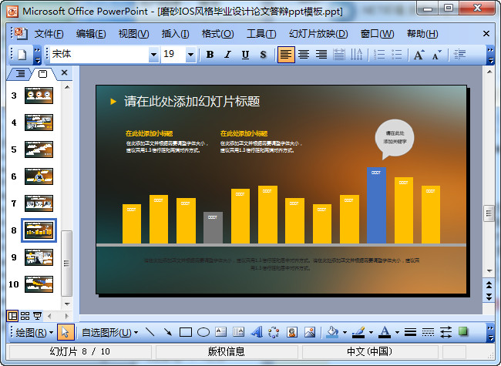
Task: Insert a vertical Text Box
Action: pos(238,332)
